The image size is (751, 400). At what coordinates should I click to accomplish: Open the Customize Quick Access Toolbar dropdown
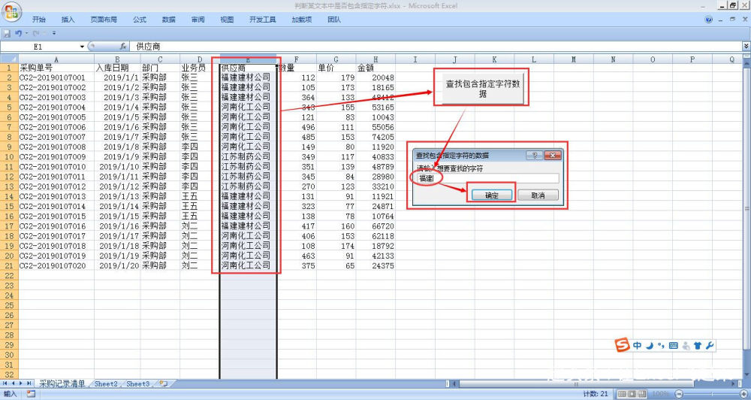(54, 33)
